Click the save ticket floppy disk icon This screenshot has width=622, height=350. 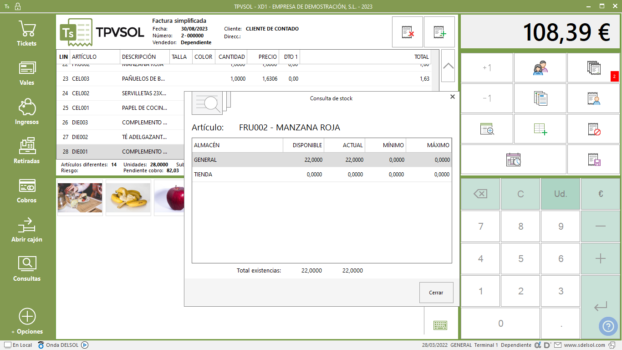[x=594, y=160]
